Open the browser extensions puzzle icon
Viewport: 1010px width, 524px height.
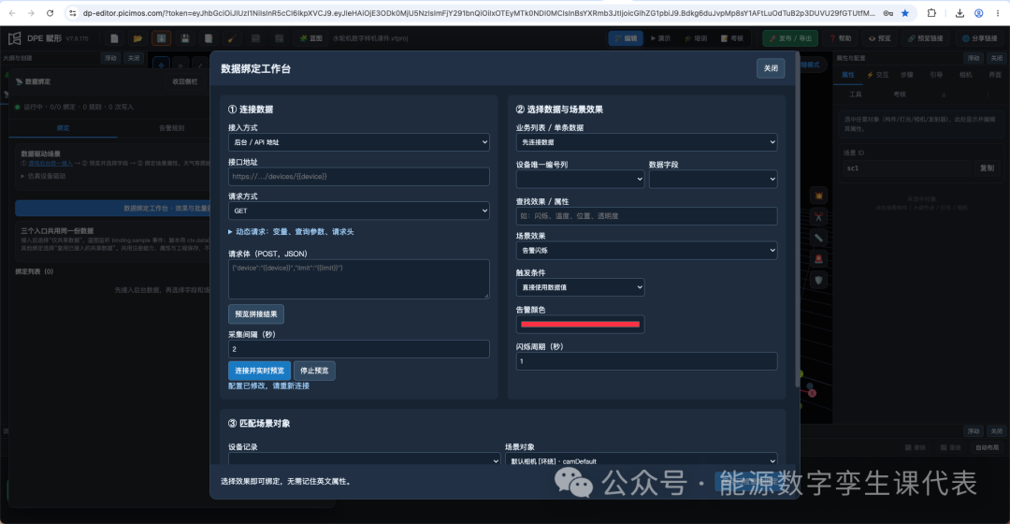point(931,13)
